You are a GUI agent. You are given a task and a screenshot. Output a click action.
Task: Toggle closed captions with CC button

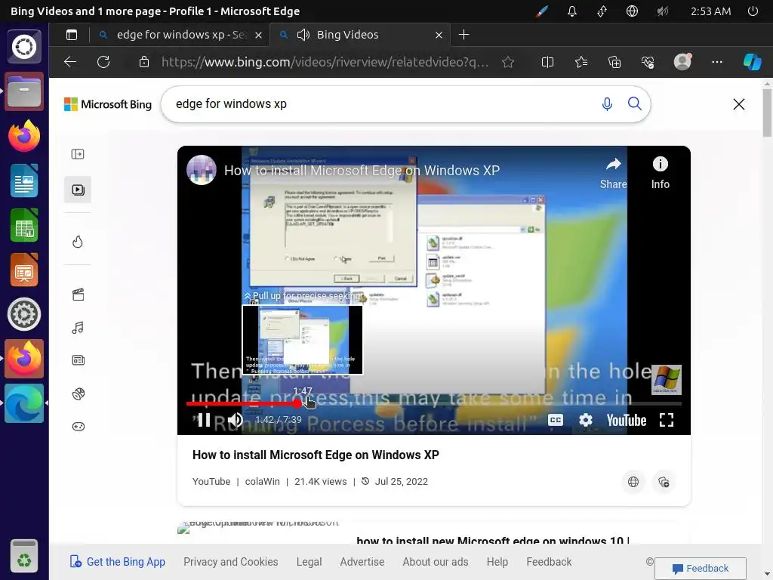click(x=555, y=420)
